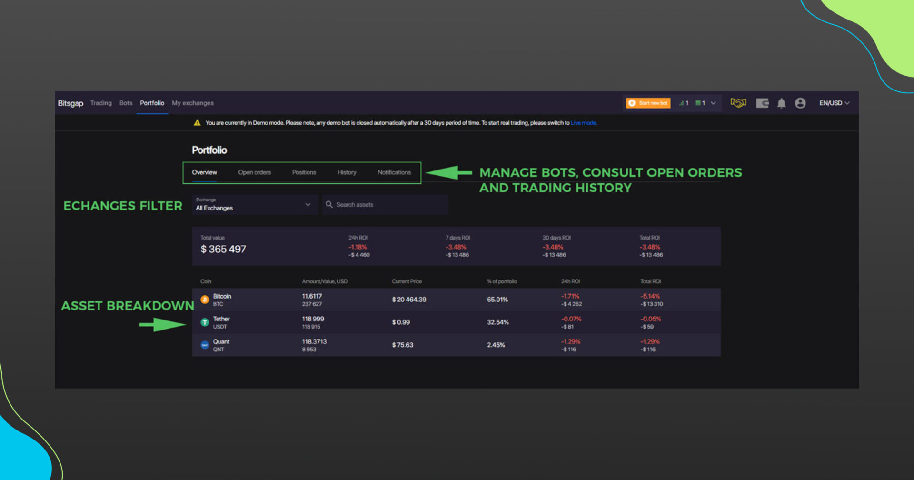This screenshot has width=914, height=480.
Task: Click the red 24h ROI percentage for Bitcoin
Action: (570, 295)
